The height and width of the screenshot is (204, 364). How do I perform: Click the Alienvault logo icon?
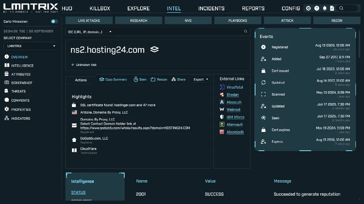tap(222, 125)
